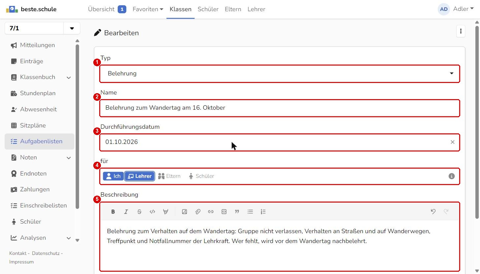Toggle the 'Ich' audience button
Viewport: 480px width, 274px height.
click(113, 176)
